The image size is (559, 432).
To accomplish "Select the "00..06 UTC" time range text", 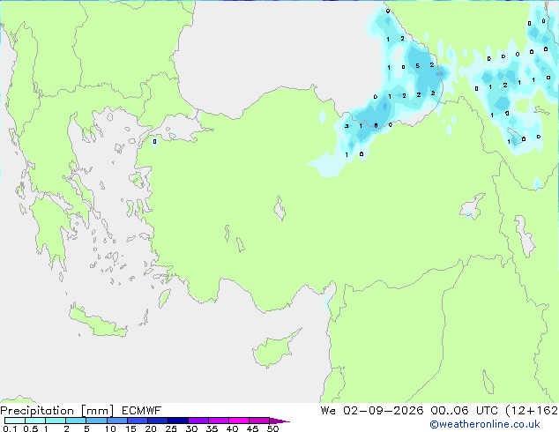I will pos(464,411).
